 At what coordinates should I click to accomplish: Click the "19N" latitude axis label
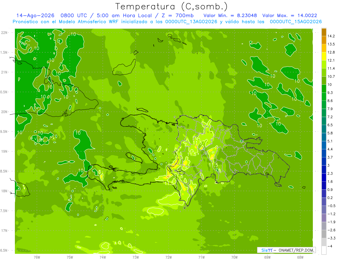click(5, 151)
